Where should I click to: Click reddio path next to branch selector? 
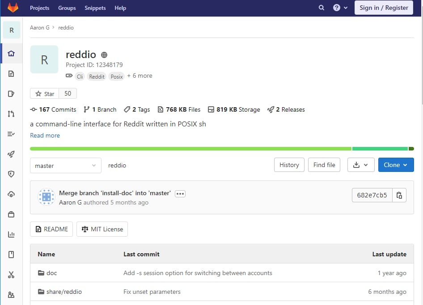pos(117,165)
